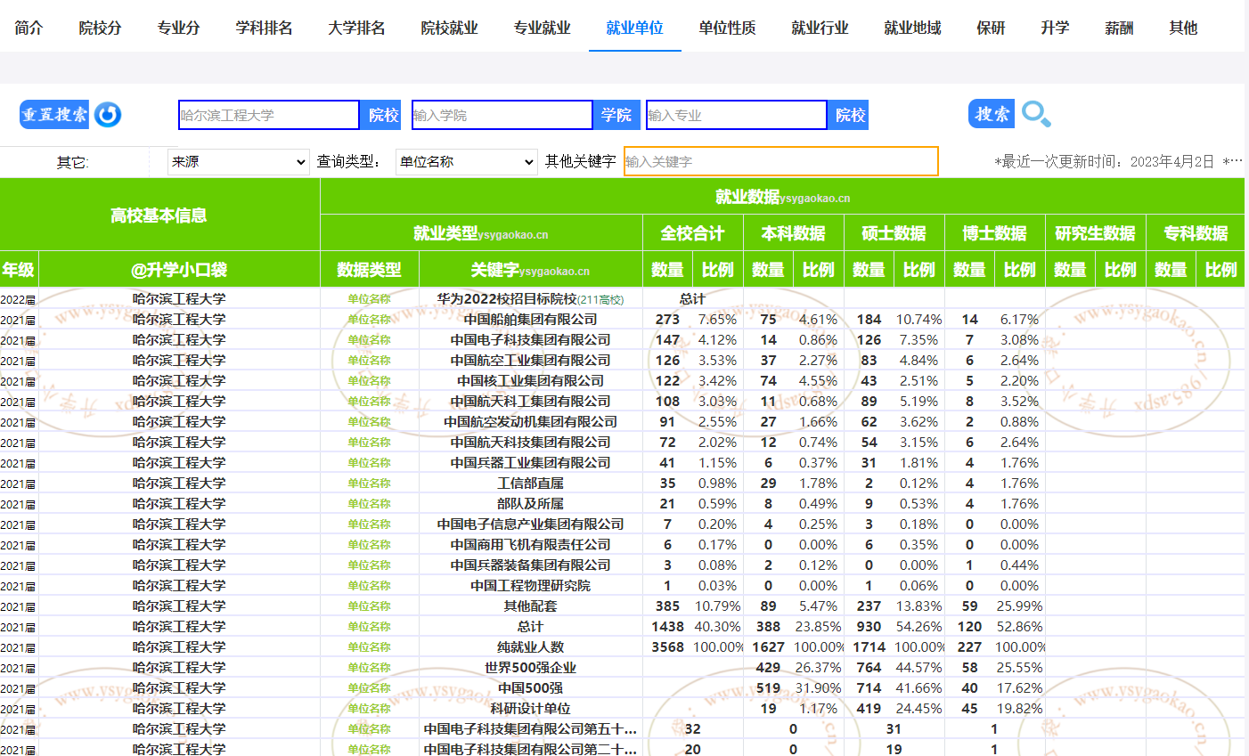
Task: Switch to the 简介 tab
Action: [29, 28]
